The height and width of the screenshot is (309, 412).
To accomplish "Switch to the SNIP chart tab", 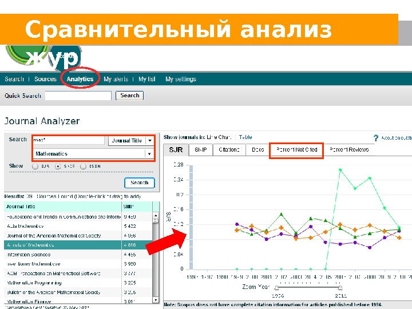I will (x=201, y=150).
